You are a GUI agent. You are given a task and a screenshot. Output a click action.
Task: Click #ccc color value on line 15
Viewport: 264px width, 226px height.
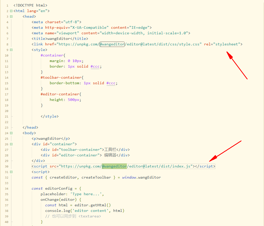tap(111, 83)
